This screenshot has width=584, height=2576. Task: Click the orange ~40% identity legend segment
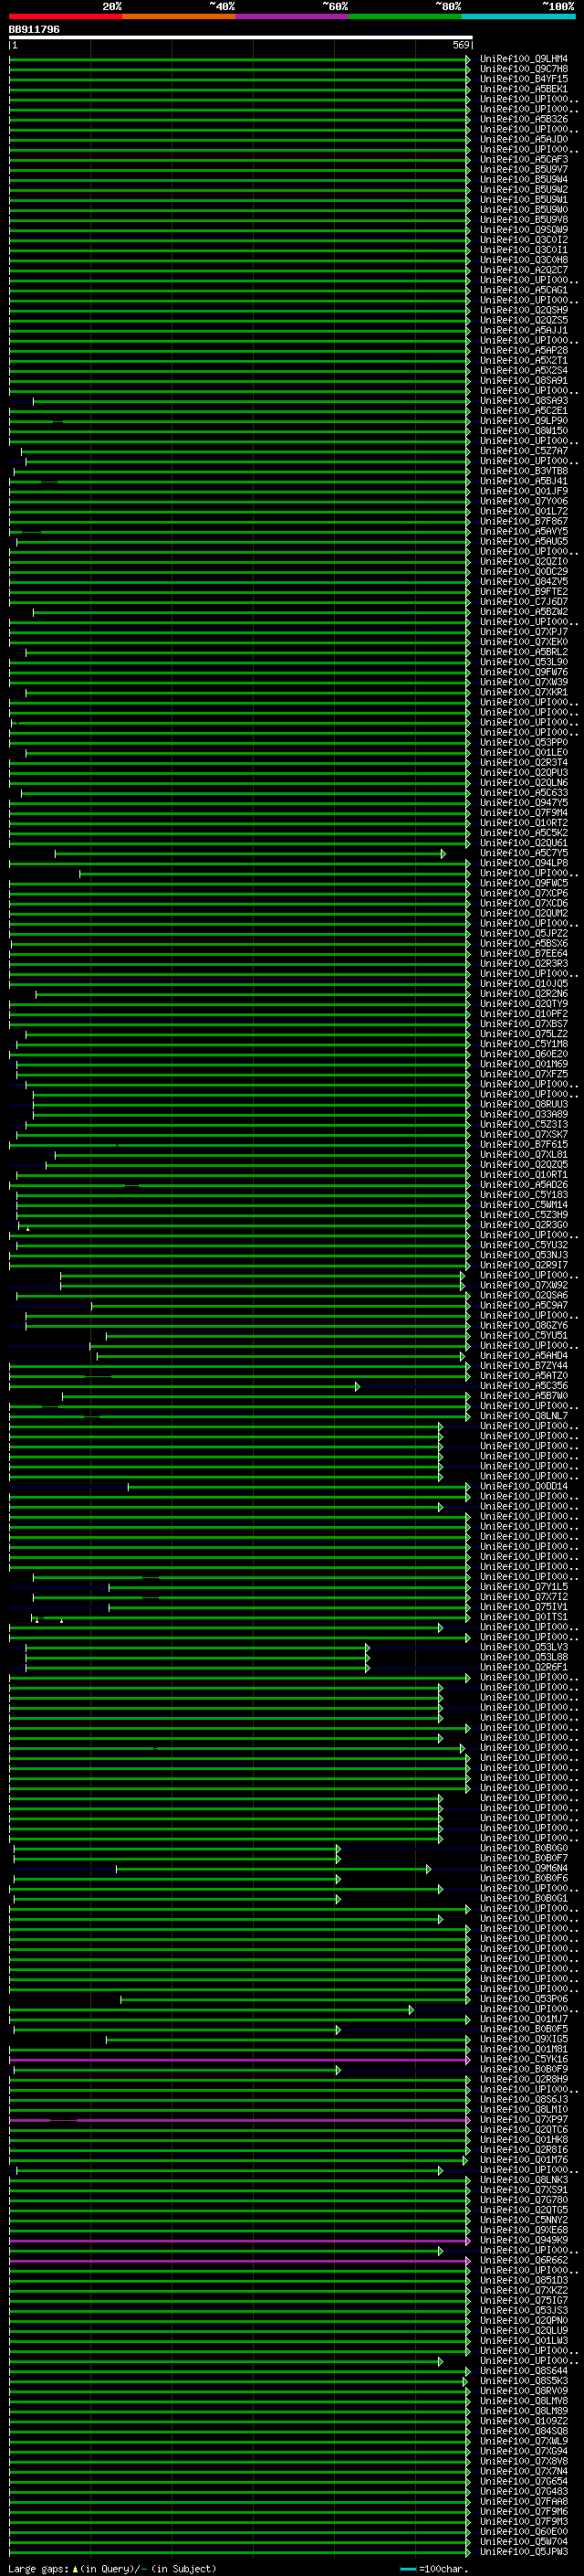179,16
